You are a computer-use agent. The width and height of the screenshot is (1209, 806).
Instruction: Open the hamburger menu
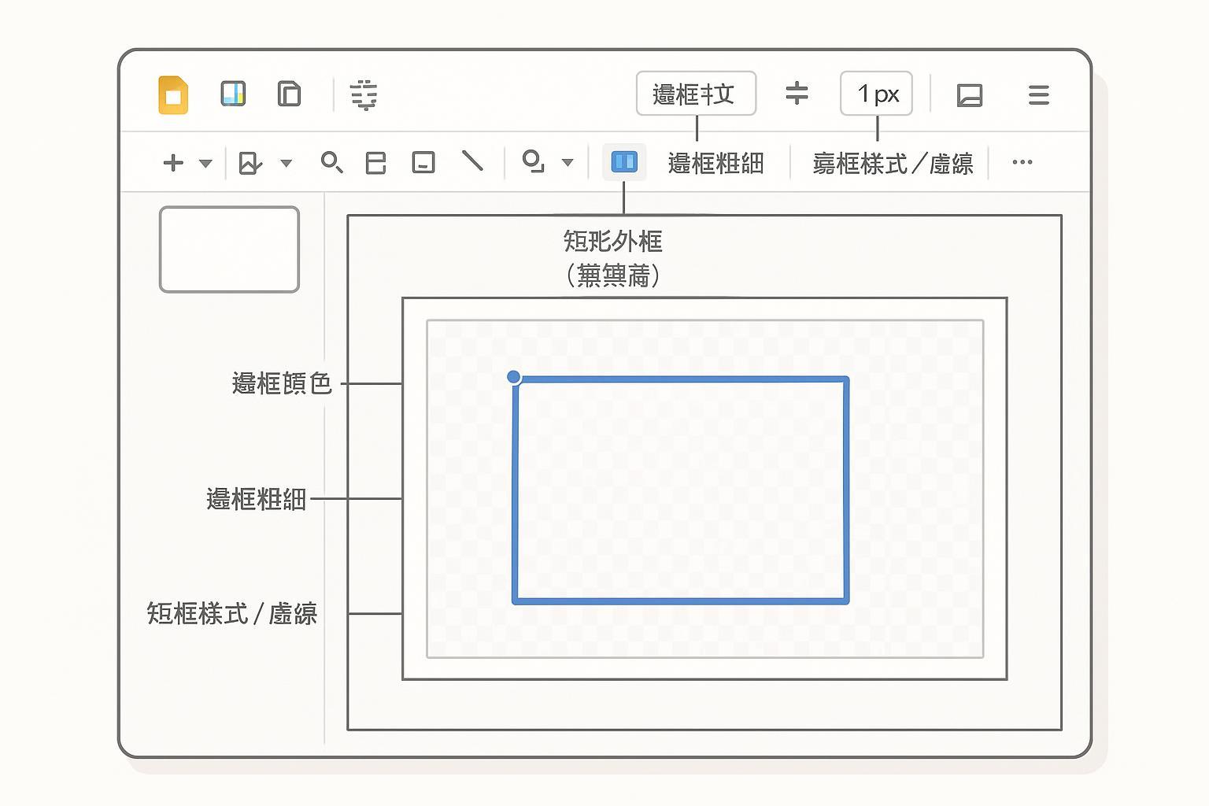point(1038,95)
